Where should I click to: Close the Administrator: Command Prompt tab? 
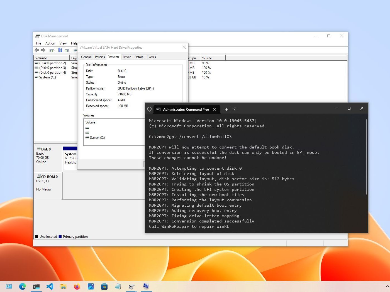point(214,109)
